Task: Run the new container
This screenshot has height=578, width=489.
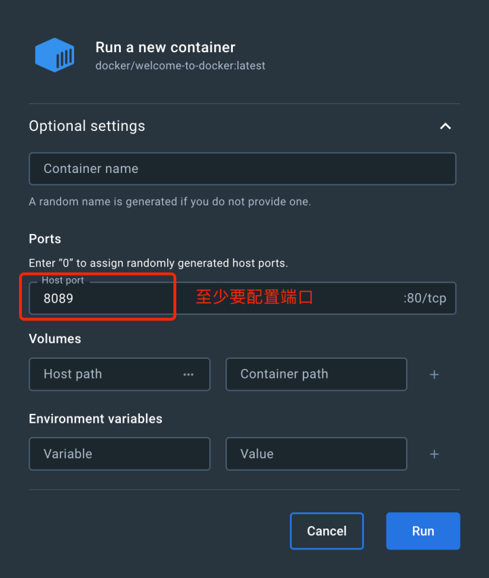Action: 423,531
